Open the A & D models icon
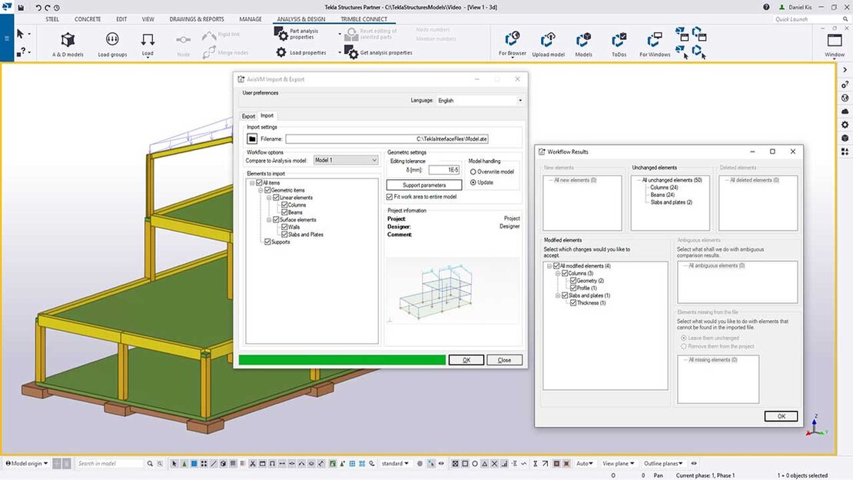Image resolution: width=853 pixels, height=480 pixels. pos(68,40)
